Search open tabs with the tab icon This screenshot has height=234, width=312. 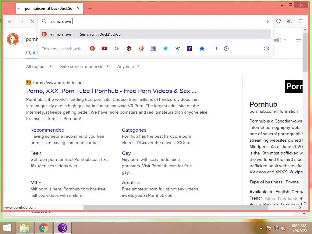click(214, 48)
